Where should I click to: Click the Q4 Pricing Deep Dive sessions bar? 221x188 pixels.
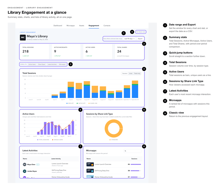click(x=136, y=171)
